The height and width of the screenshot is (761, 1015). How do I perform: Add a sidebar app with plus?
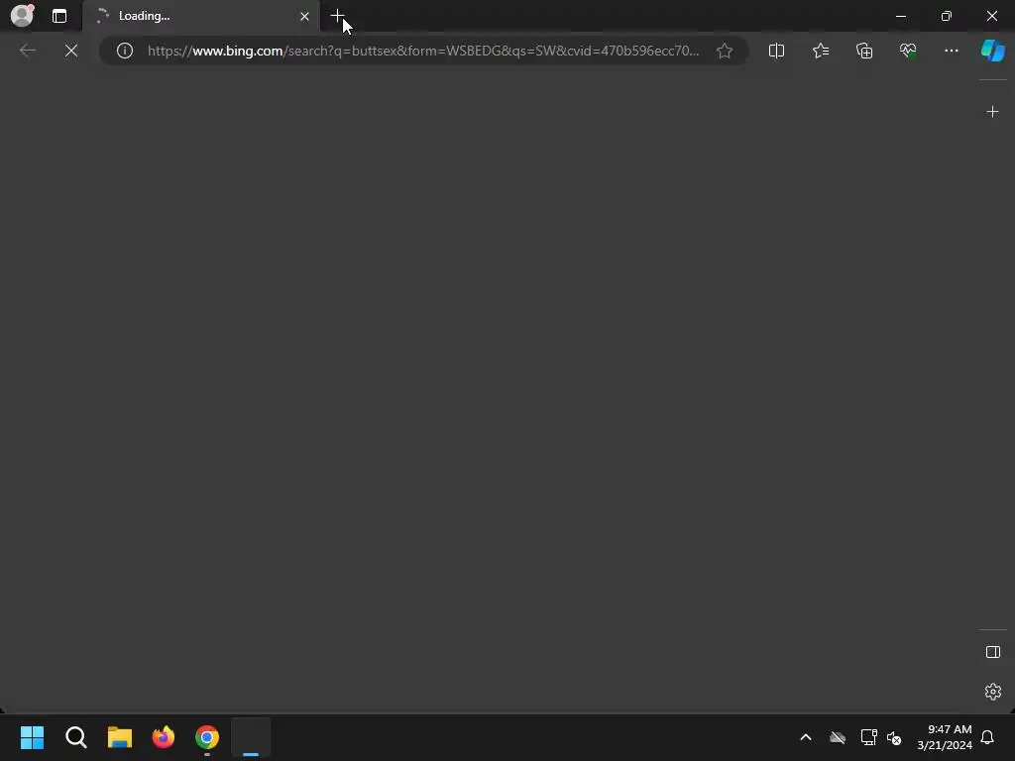[x=992, y=112]
